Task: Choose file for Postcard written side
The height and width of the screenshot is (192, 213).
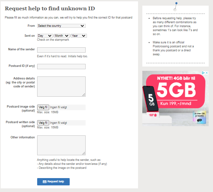Action: (x=43, y=122)
